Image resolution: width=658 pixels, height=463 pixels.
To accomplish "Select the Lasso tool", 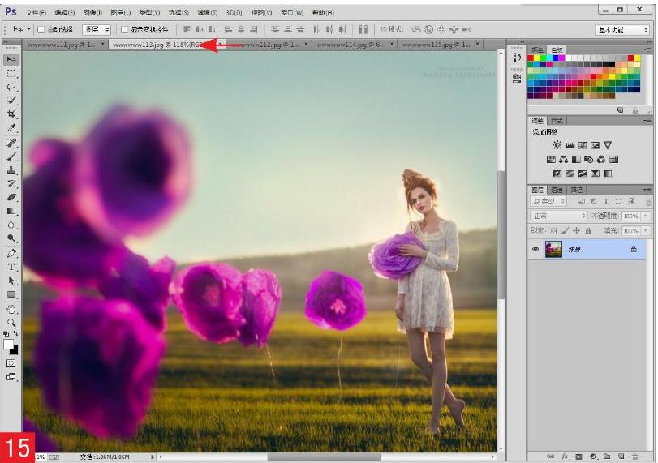I will [11, 87].
